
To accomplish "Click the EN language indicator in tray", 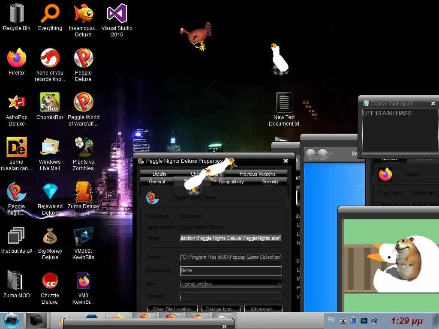I will [x=331, y=320].
